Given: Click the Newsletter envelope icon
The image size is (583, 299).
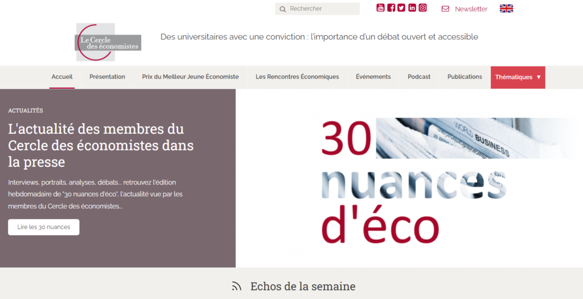Looking at the screenshot, I should coord(445,9).
